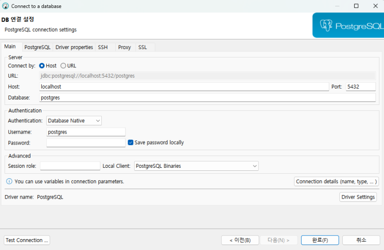Click the Database input field

[x=208, y=98]
